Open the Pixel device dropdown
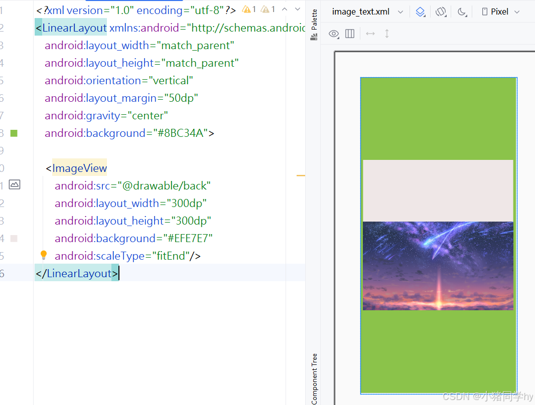This screenshot has height=405, width=535. click(x=500, y=12)
